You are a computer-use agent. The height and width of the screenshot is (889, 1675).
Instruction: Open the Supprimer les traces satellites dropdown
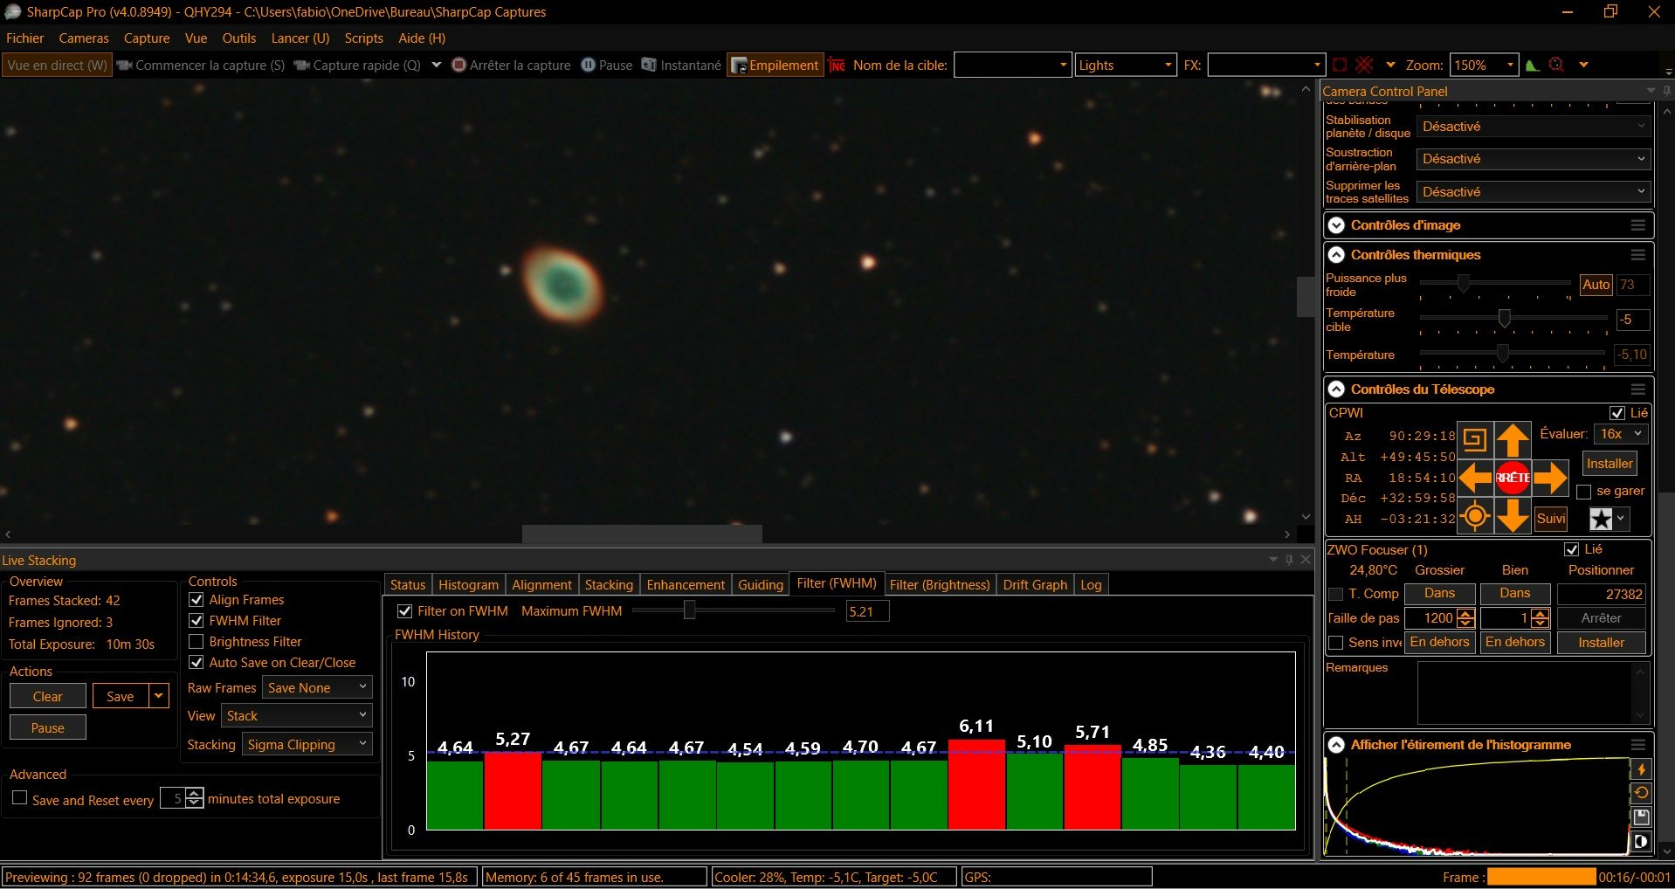click(1534, 192)
